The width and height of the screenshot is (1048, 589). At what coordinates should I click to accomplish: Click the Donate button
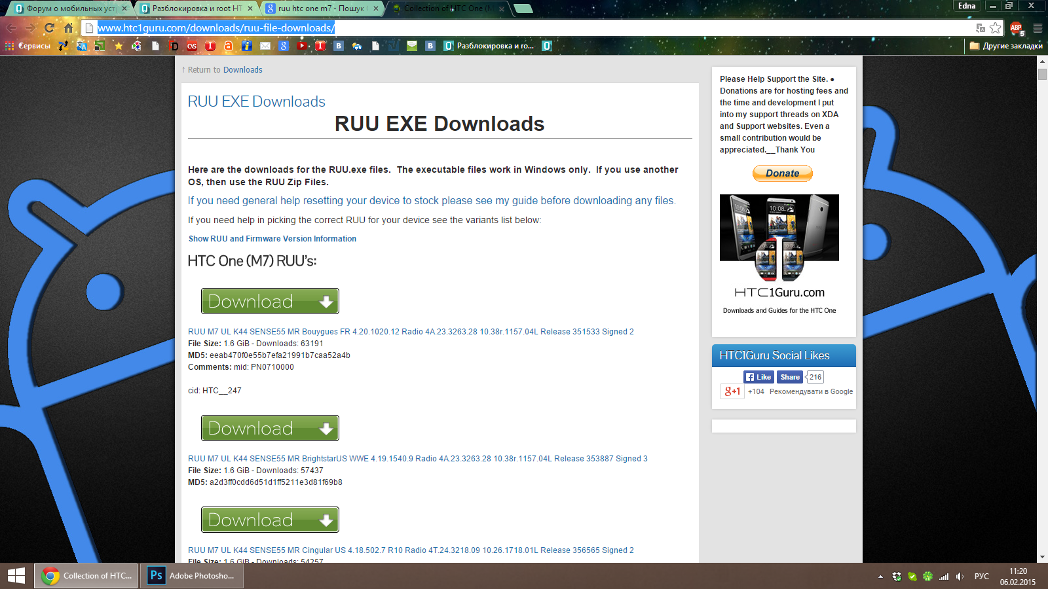[782, 173]
